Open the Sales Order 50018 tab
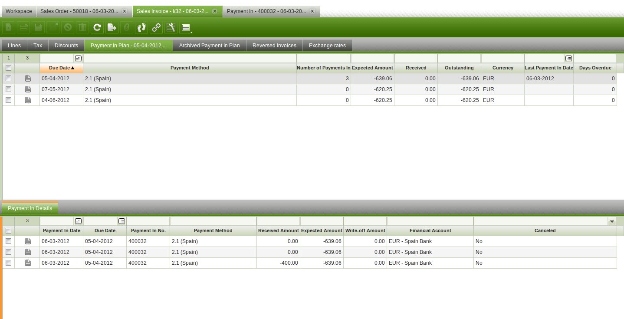The width and height of the screenshot is (624, 319). pyautogui.click(x=79, y=11)
